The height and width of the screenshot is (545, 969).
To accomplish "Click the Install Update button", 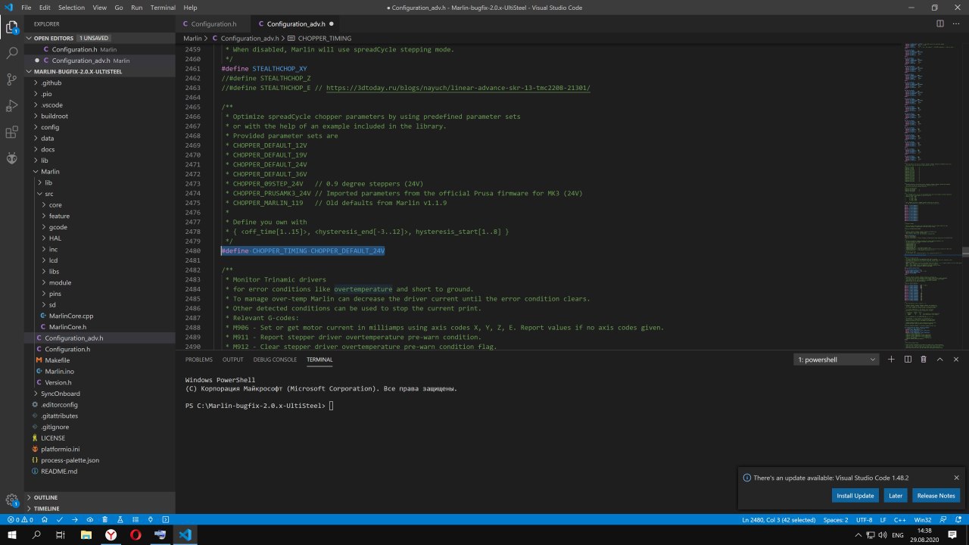I will pyautogui.click(x=855, y=496).
